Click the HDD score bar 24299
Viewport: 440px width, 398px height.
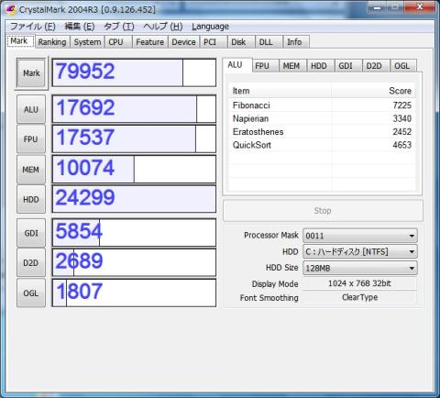pos(134,199)
